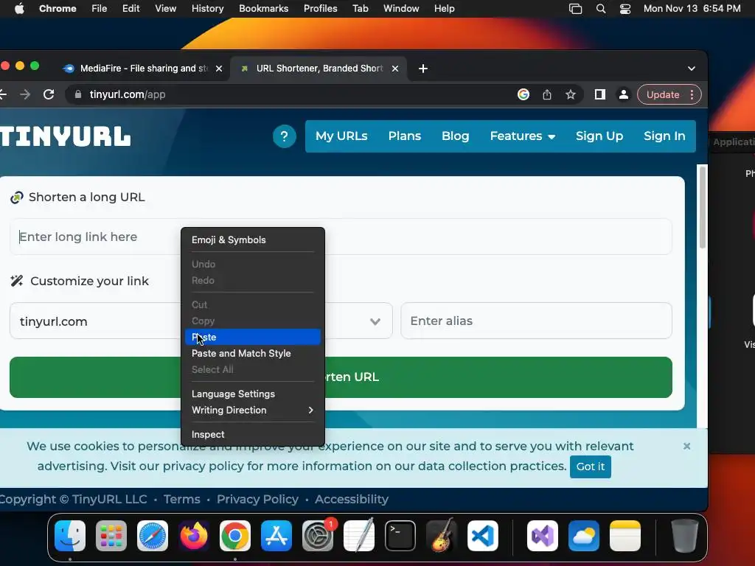Close the MediaFire tab

(219, 69)
